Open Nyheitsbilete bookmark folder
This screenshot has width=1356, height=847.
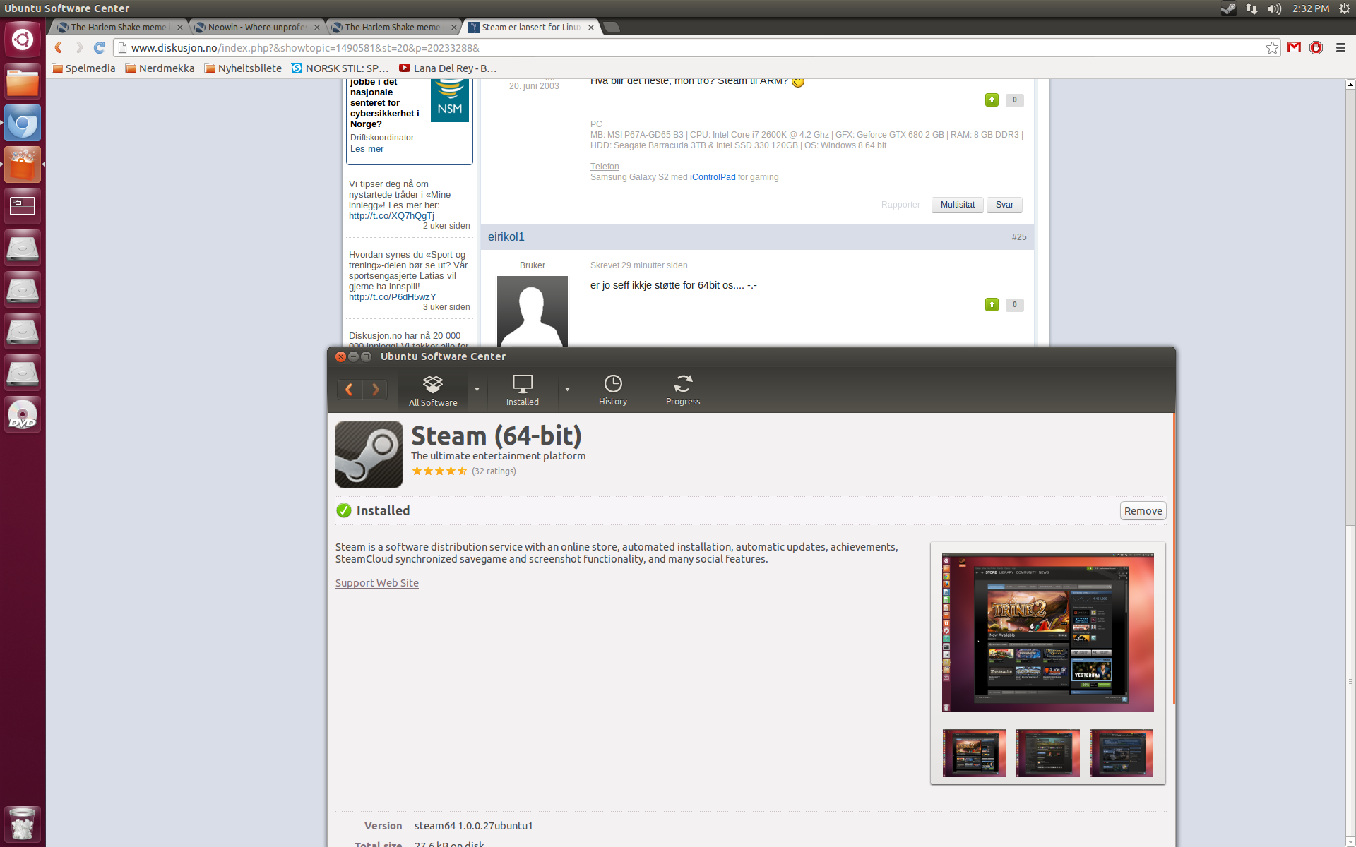(x=243, y=68)
